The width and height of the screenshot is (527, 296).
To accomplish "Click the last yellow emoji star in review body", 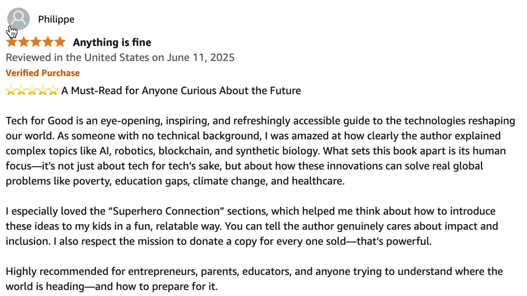I will coord(53,91).
